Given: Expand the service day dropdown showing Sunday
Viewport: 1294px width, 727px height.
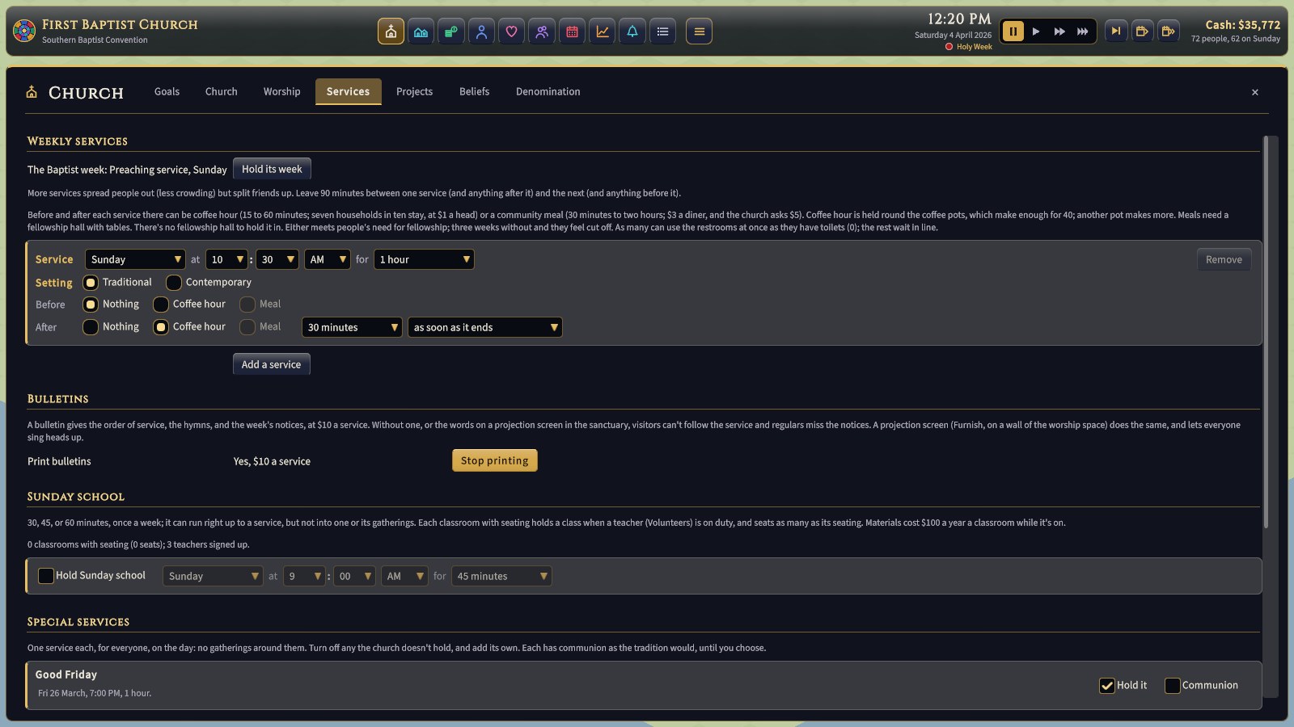Looking at the screenshot, I should coord(135,259).
